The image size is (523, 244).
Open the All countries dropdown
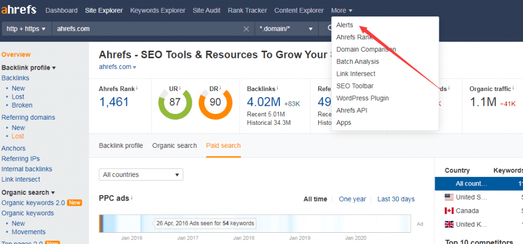pyautogui.click(x=141, y=174)
